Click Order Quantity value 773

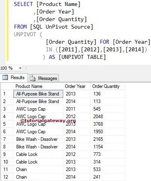[x=97, y=154]
